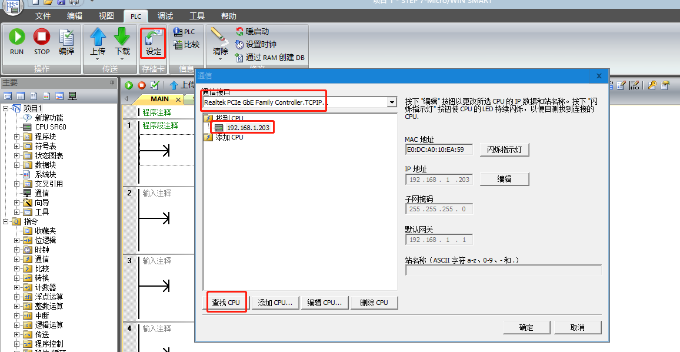680x352 pixels.
Task: Open the 通信接口 network adapter dropdown
Action: [392, 102]
